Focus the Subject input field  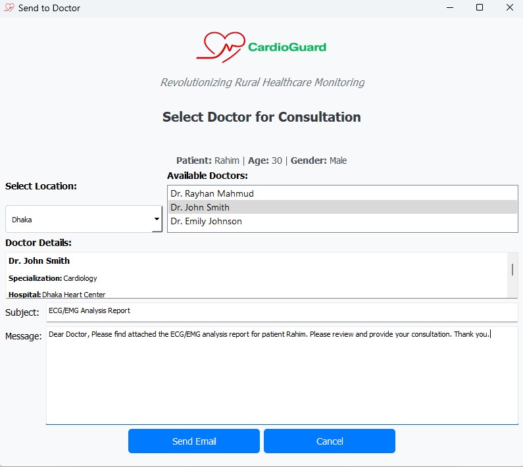282,311
